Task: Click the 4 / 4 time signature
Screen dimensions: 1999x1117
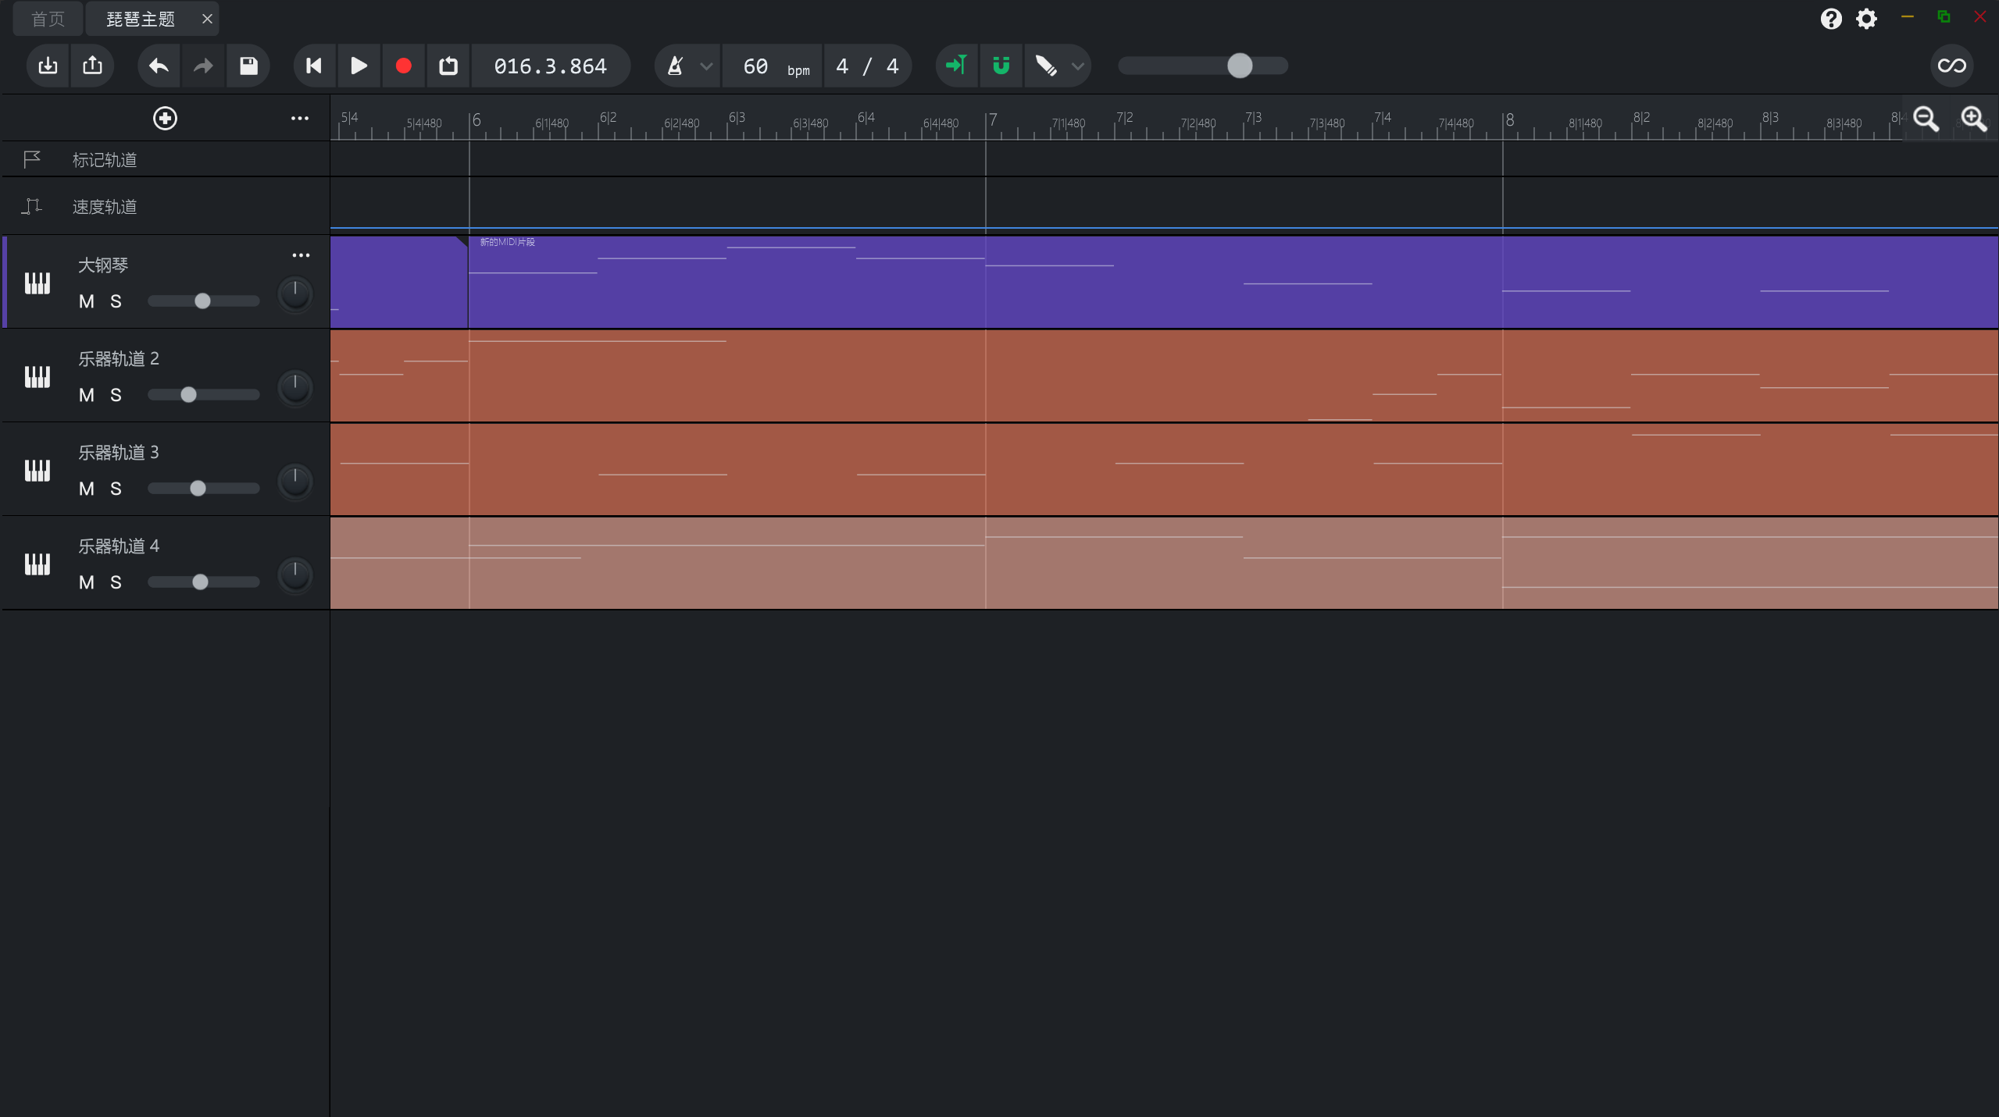Action: click(867, 66)
